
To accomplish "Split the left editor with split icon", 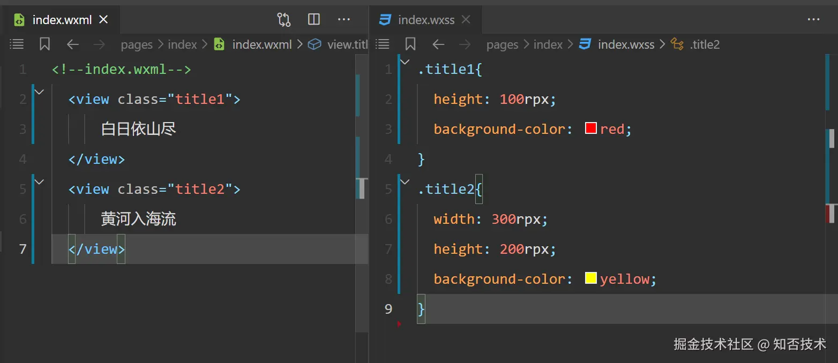I will [314, 20].
